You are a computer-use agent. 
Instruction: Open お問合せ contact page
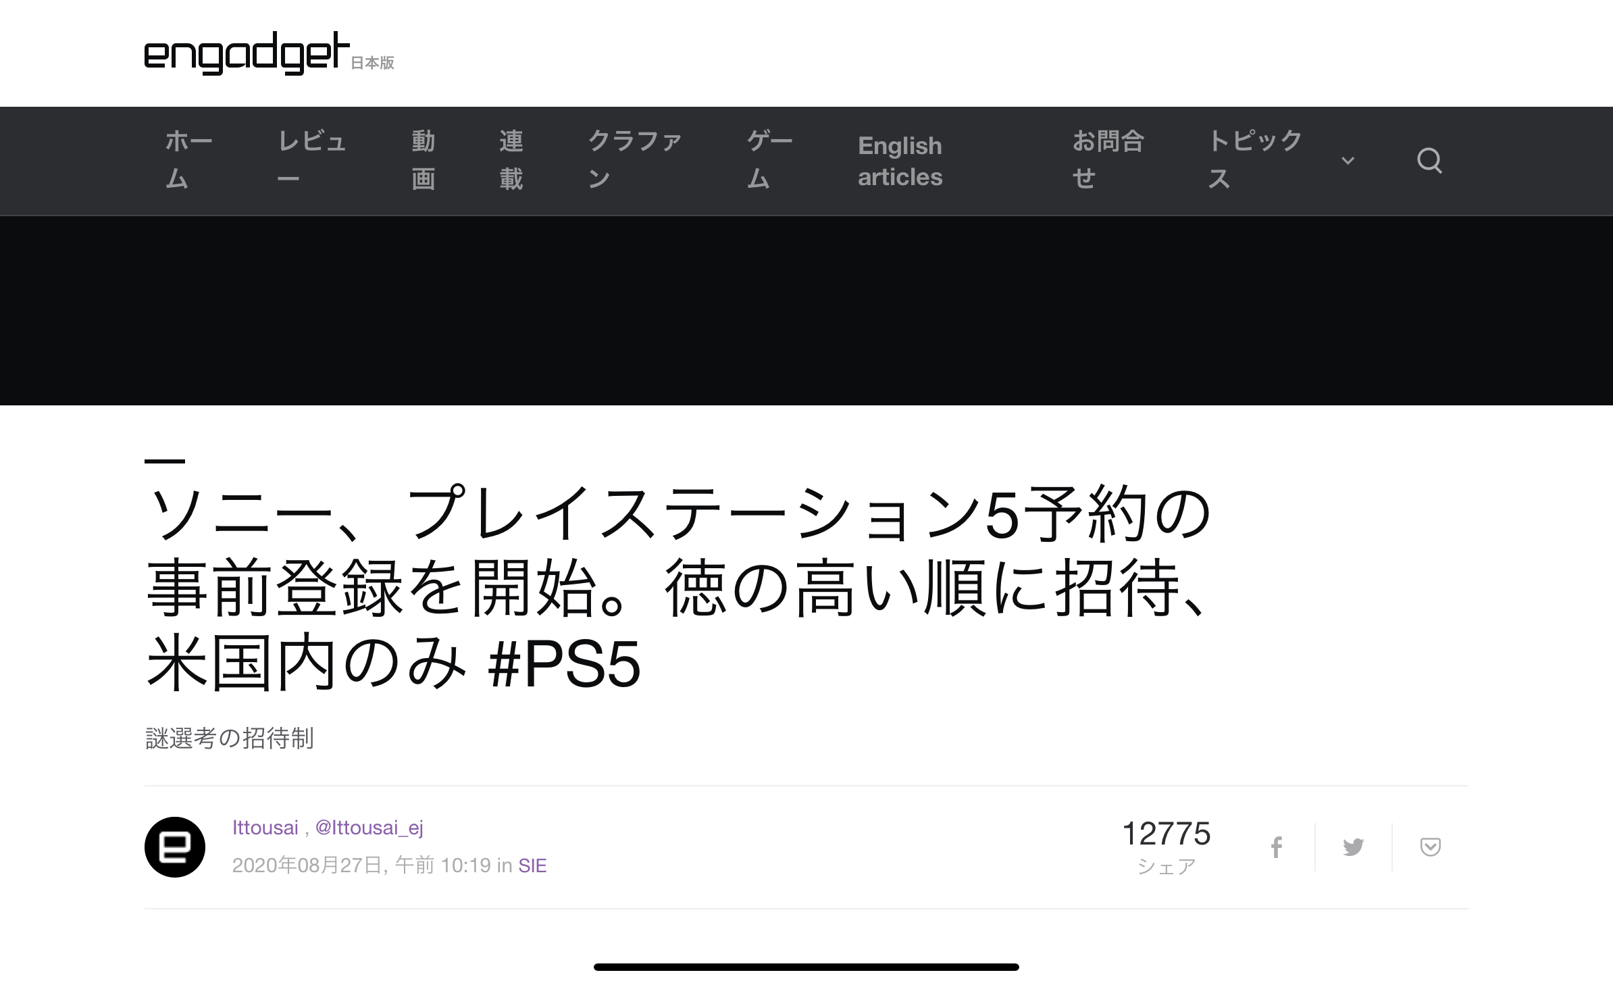(1108, 160)
